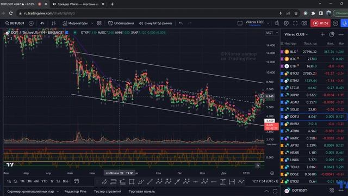This screenshot has width=348, height=196.
Task: Click scroll-to-latest-bar arrow on oscillator pane
Action: point(258,166)
